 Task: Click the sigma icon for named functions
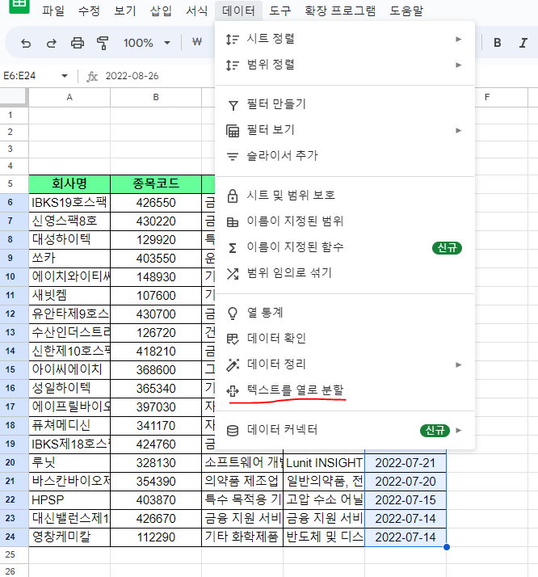pyautogui.click(x=233, y=248)
